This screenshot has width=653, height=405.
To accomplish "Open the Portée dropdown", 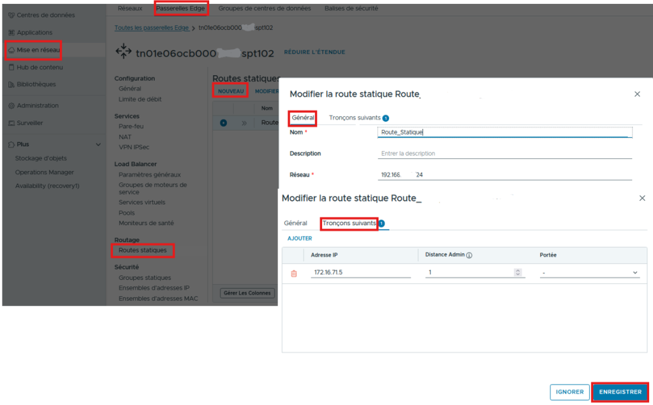I will (x=589, y=273).
